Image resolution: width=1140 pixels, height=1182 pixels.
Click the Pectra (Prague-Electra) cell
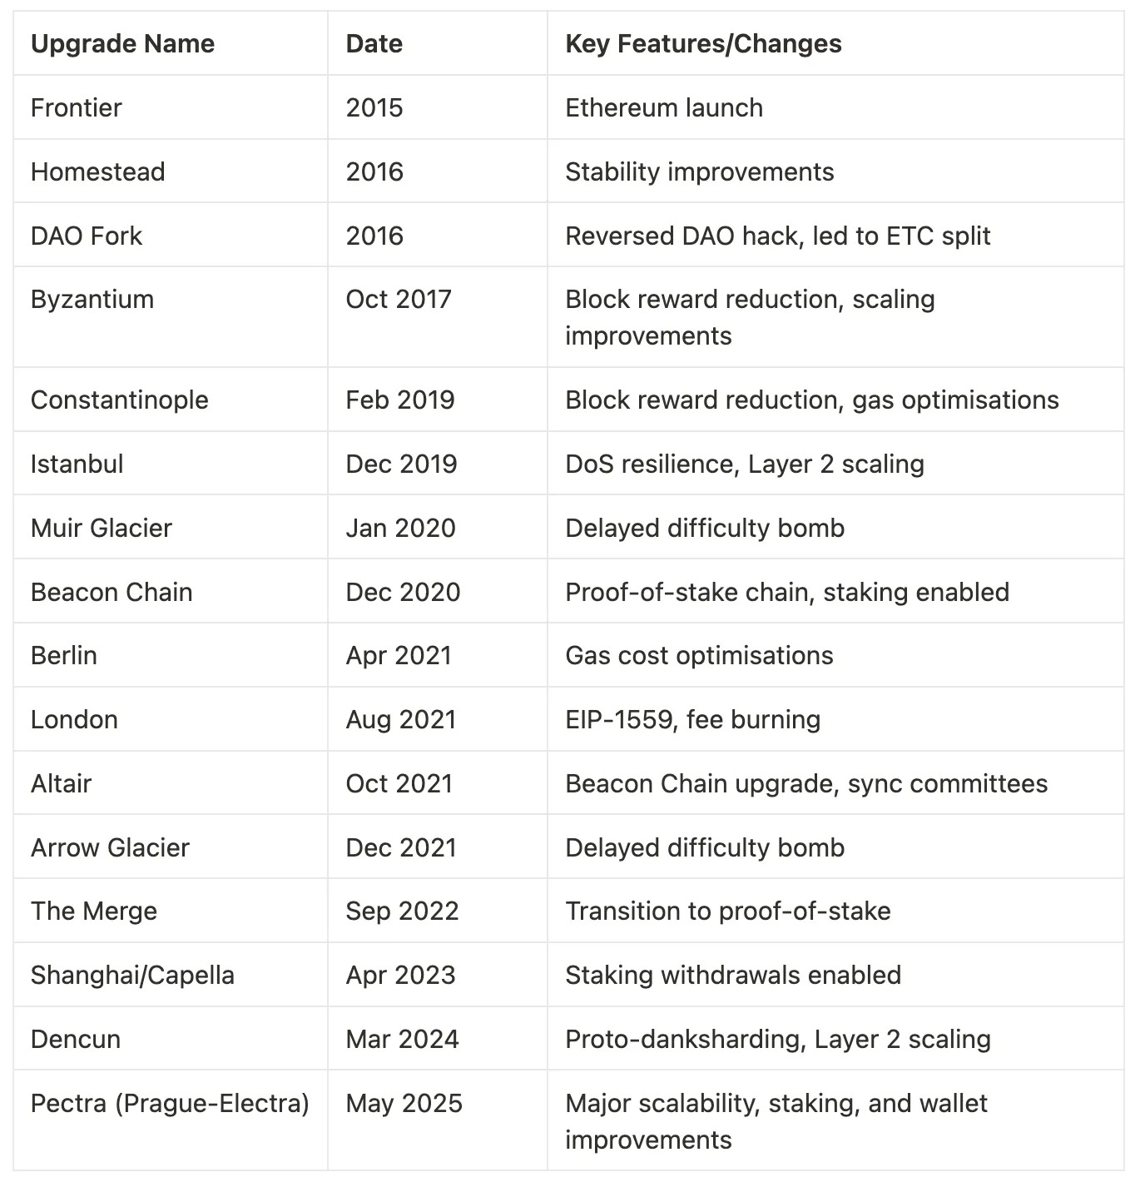coord(170,1104)
